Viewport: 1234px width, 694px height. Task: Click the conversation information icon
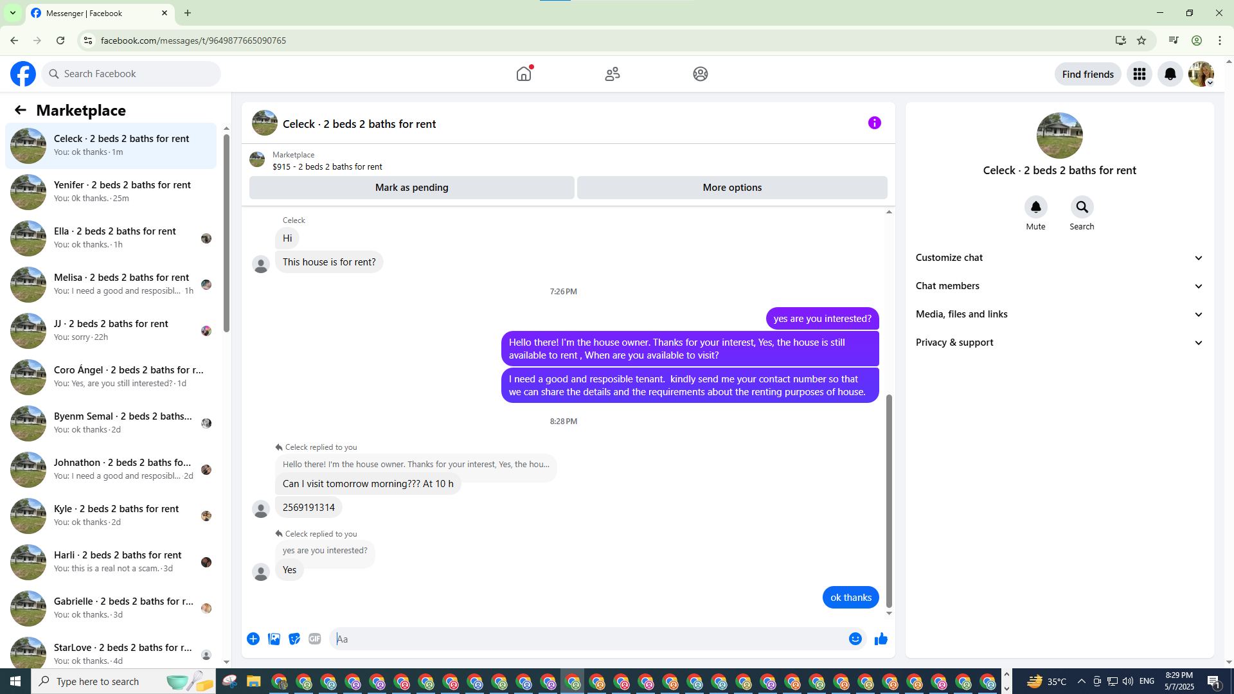pos(874,123)
